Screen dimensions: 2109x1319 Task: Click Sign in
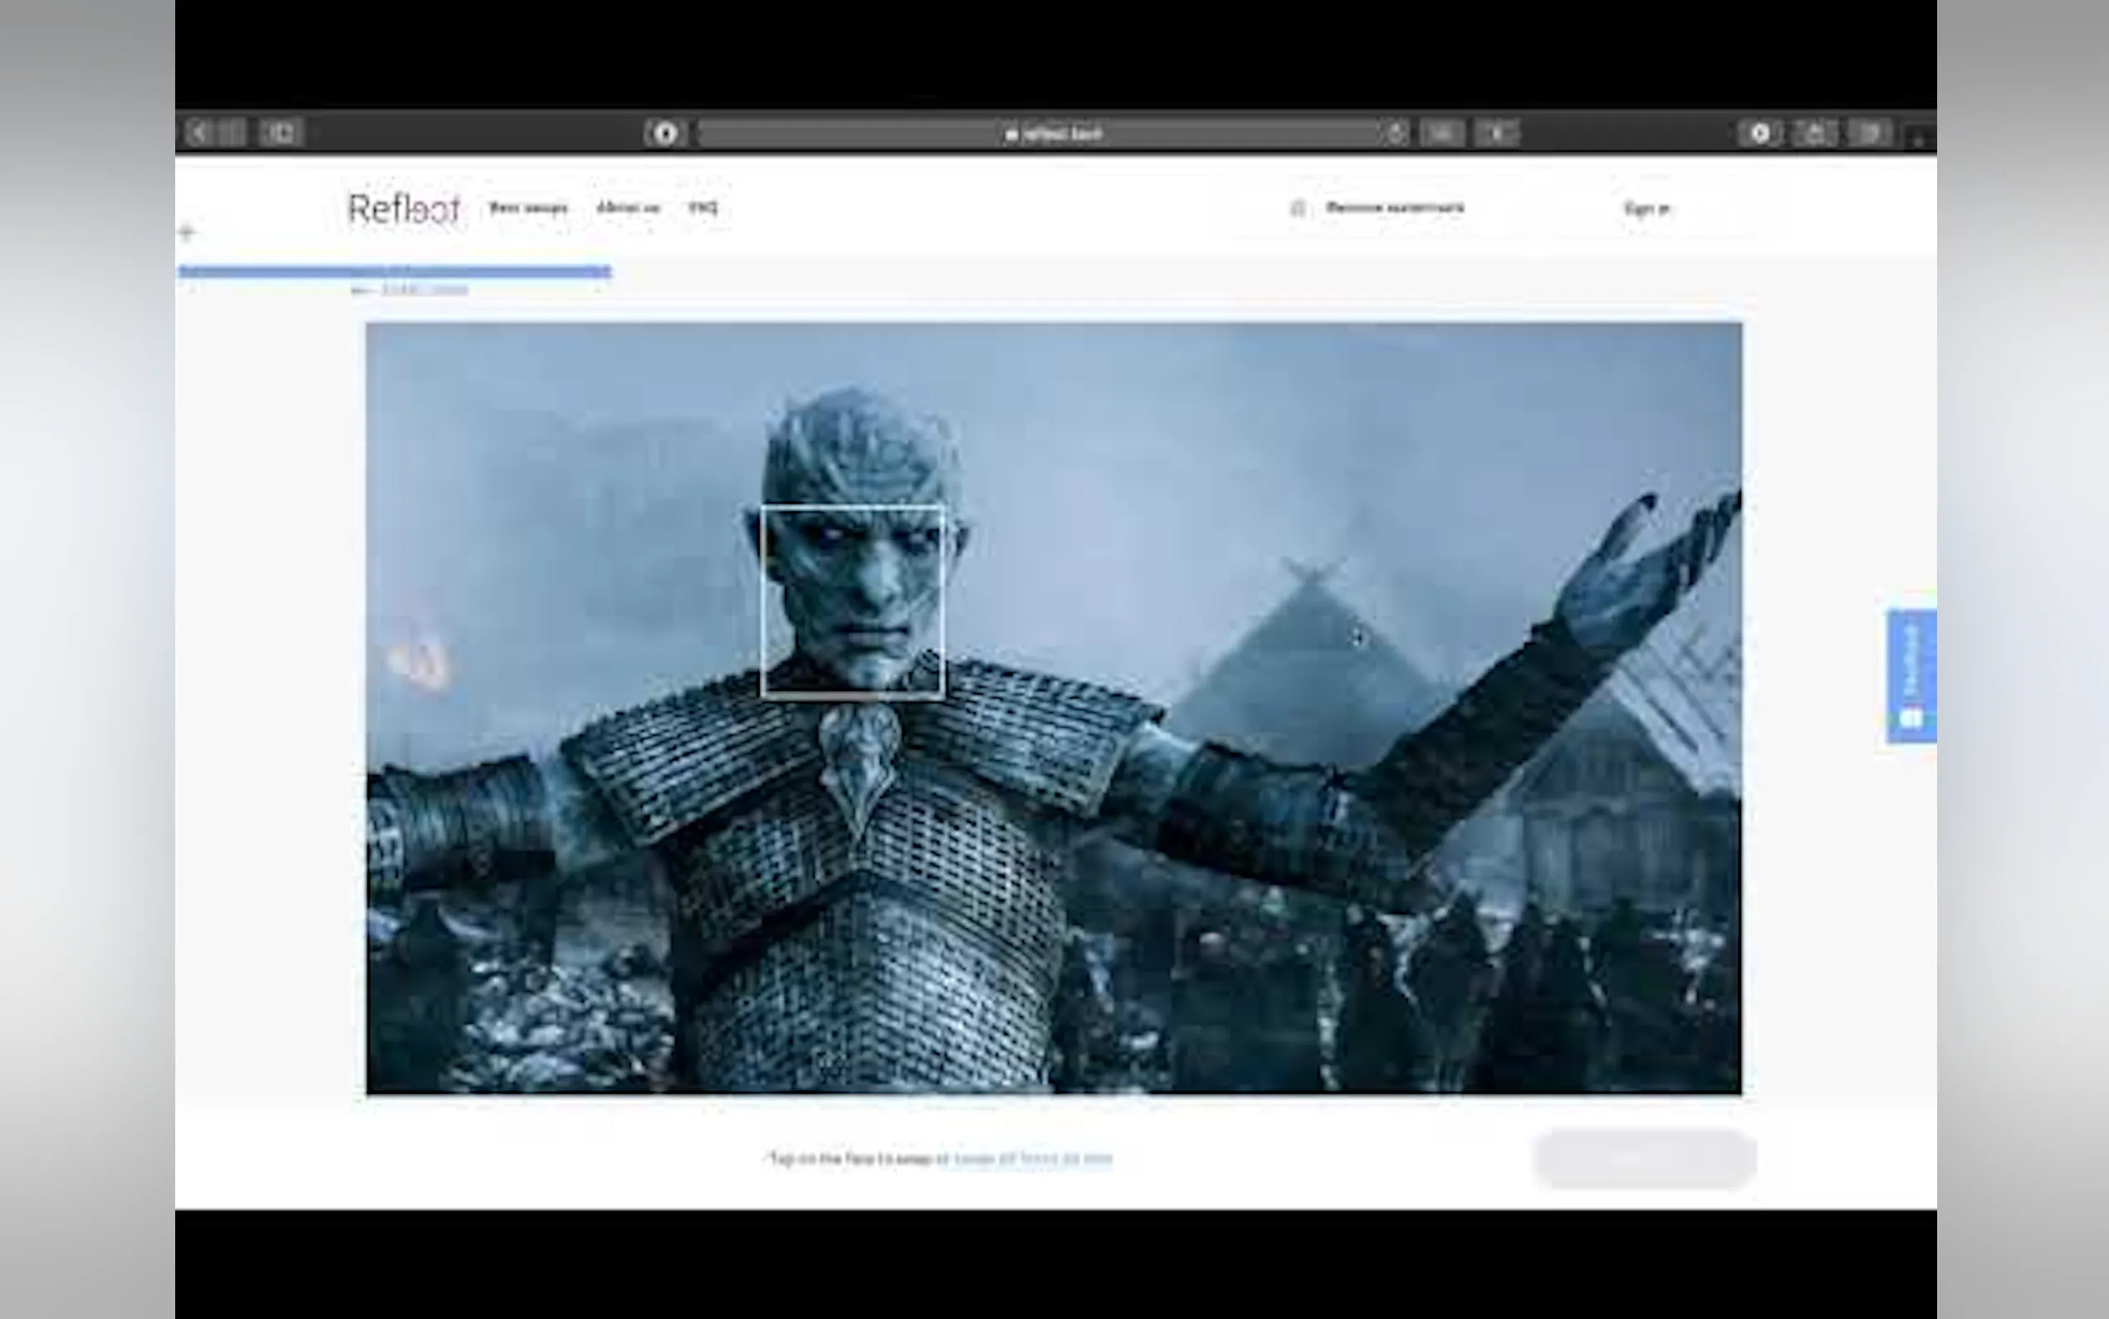click(x=1646, y=208)
